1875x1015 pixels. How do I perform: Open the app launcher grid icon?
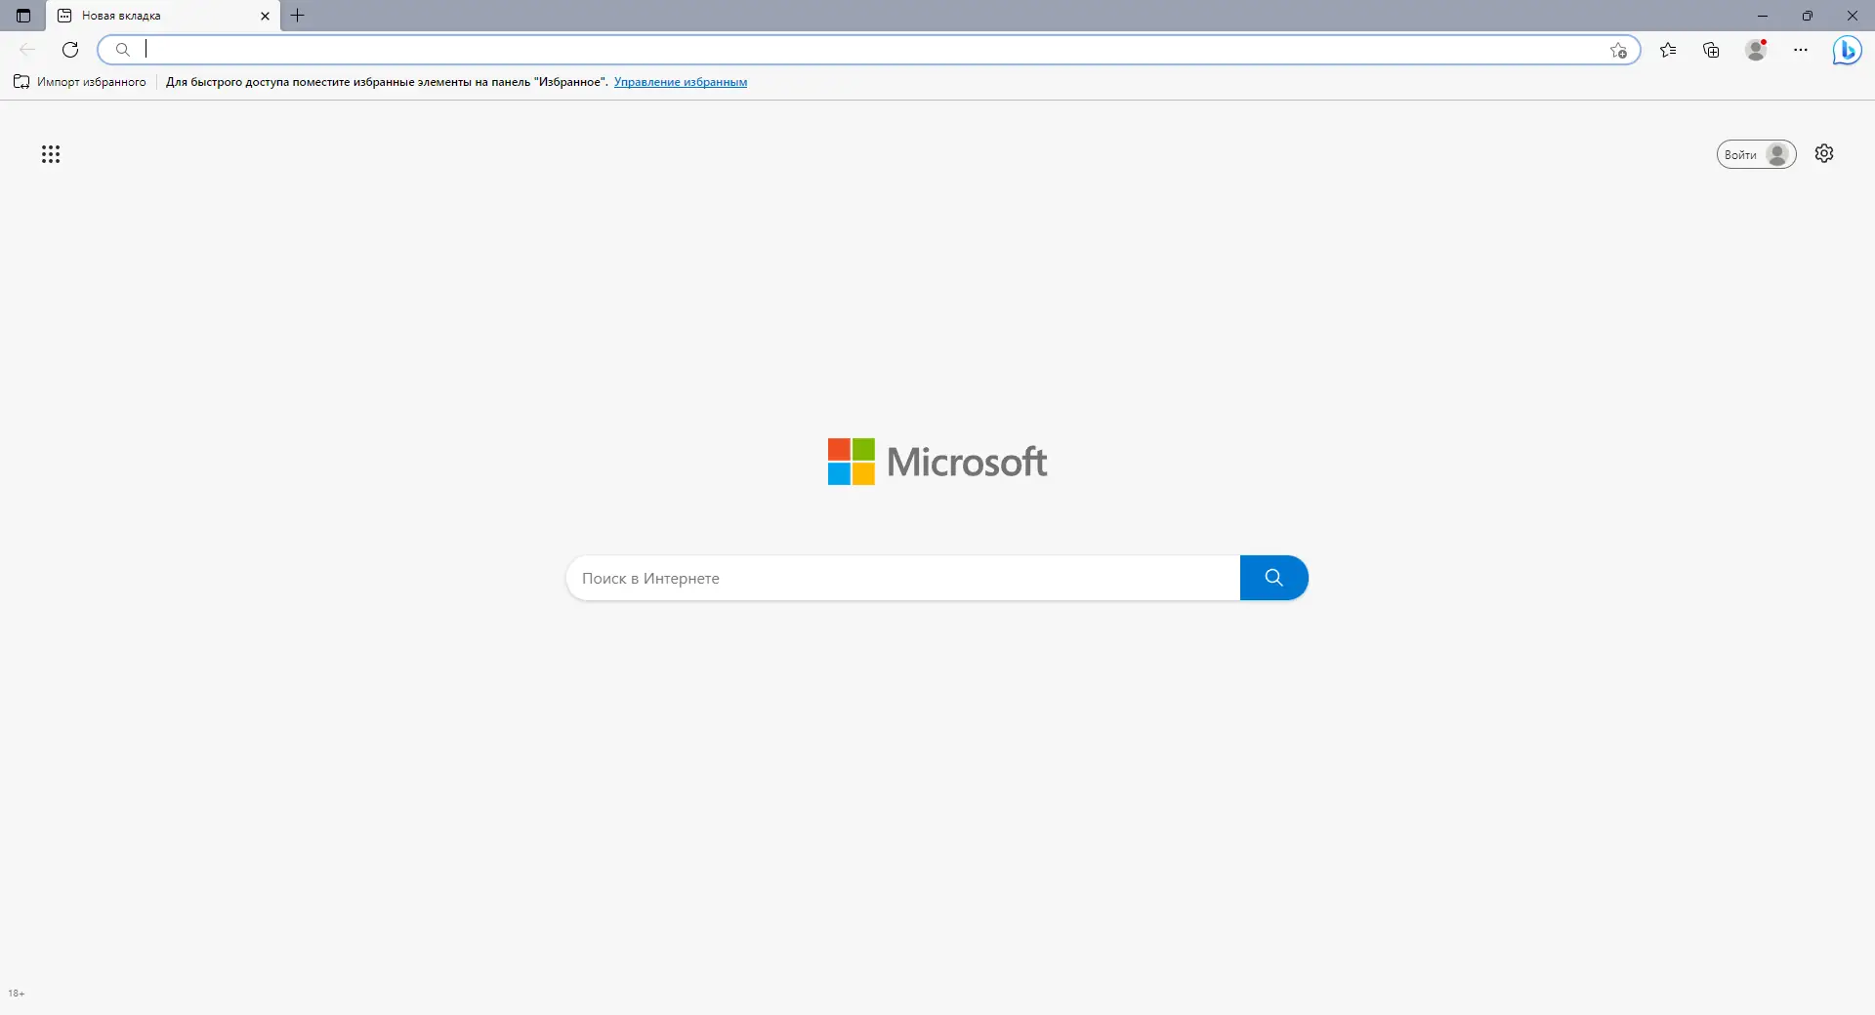coord(51,154)
